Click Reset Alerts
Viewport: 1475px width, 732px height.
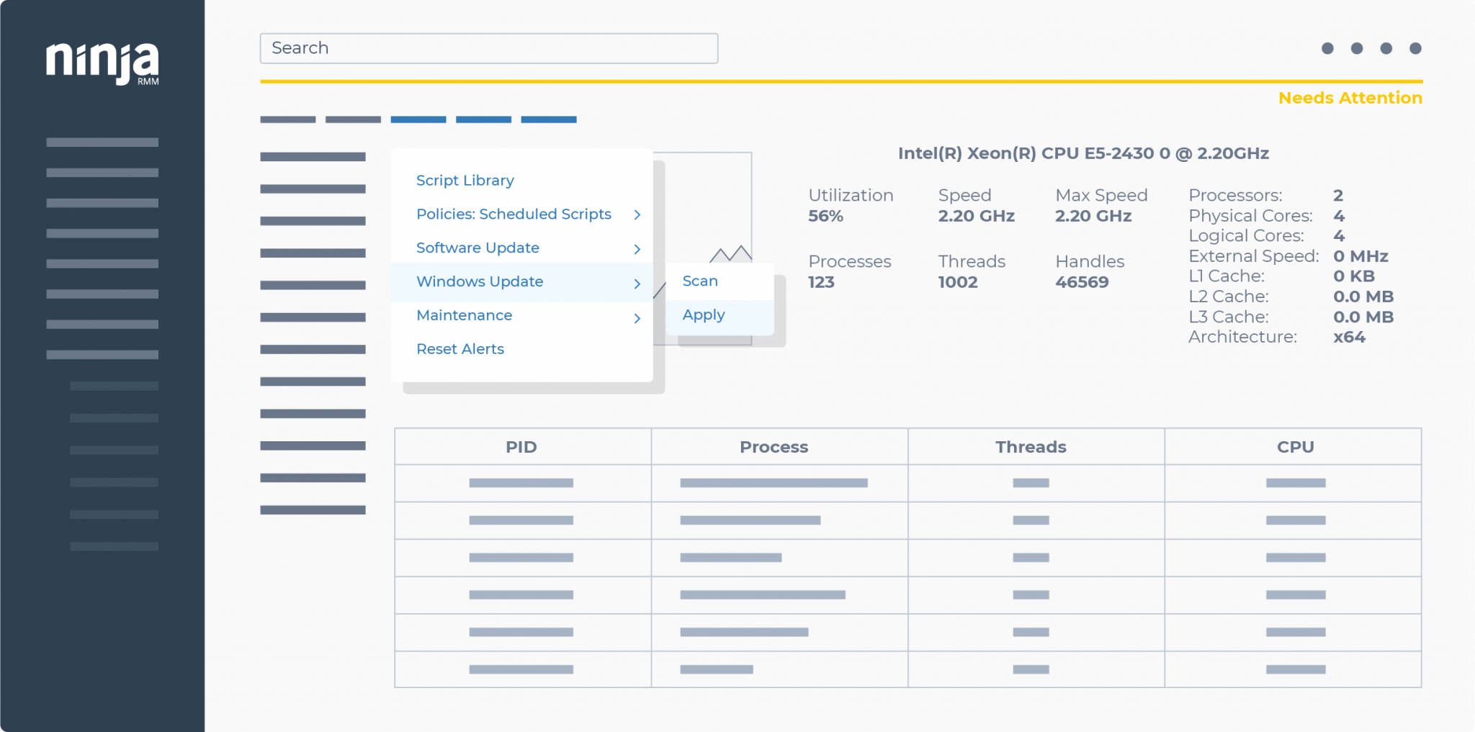pos(459,348)
